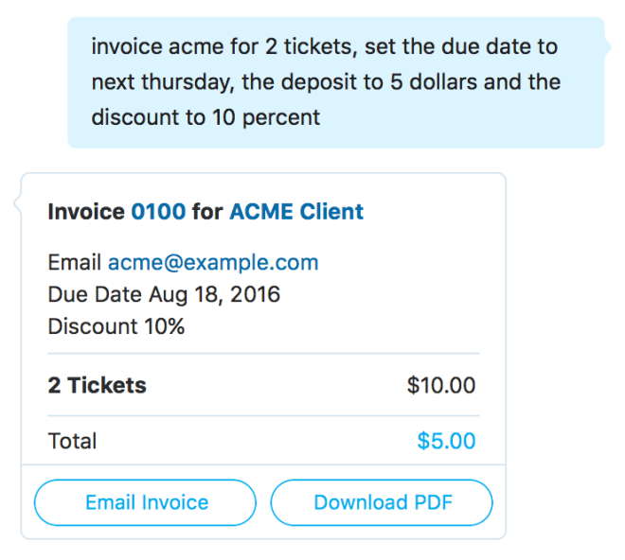The image size is (625, 560).
Task: Click the acme@example.com email address
Action: 213,263
